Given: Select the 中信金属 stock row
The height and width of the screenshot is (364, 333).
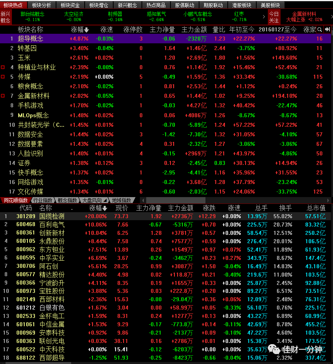Looking at the screenshot, I should [x=165, y=325].
